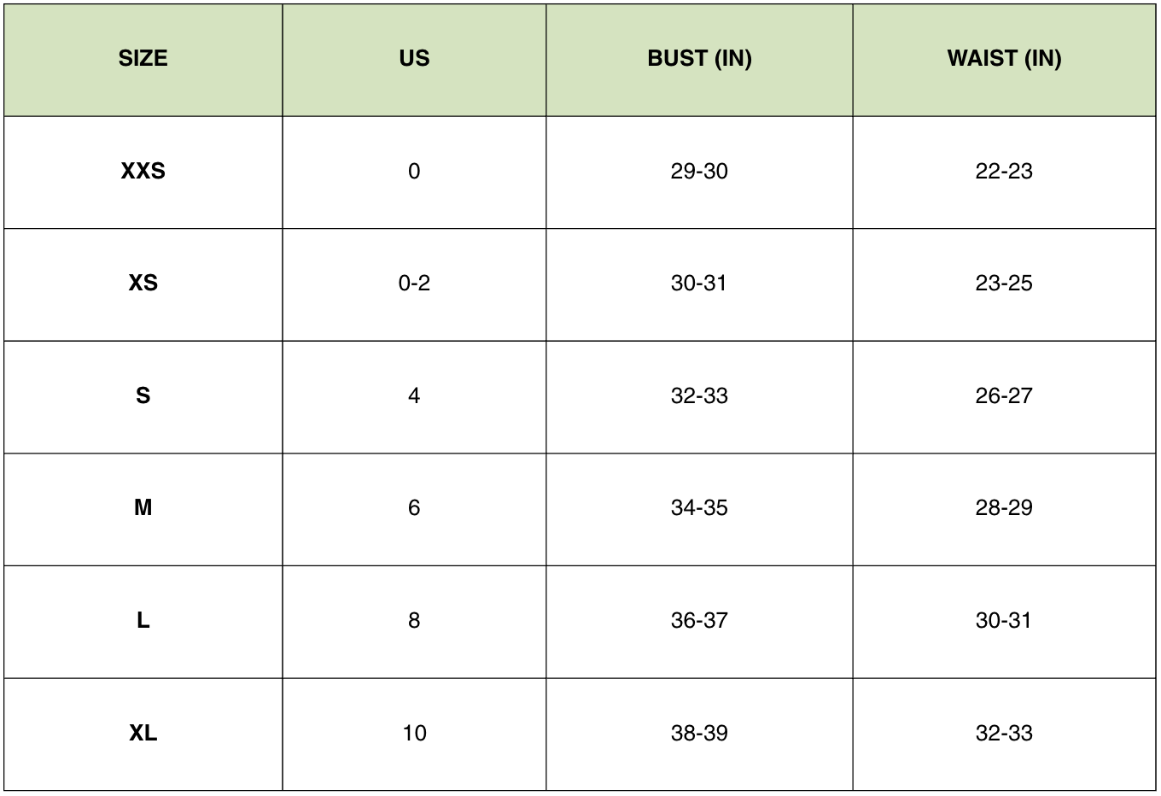Click the BUST (IN) column header
The height and width of the screenshot is (796, 1161).
coord(699,59)
